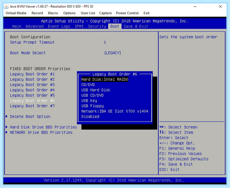This screenshot has width=230, height=188.
Task: Choose Hard Disk:Intel RAID0 in popup
Action: [105, 80]
